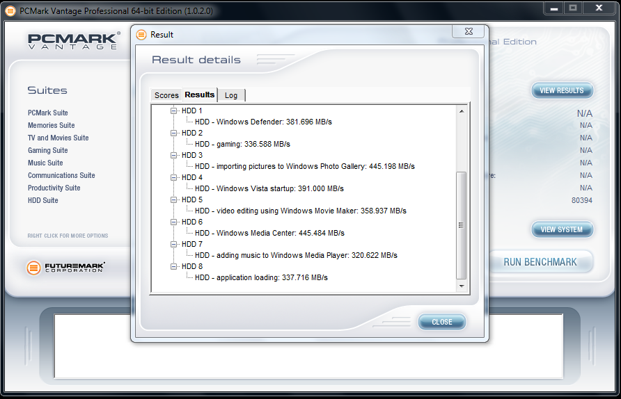The height and width of the screenshot is (399, 621).
Task: Select the HDD 8 tree label
Action: pos(192,266)
